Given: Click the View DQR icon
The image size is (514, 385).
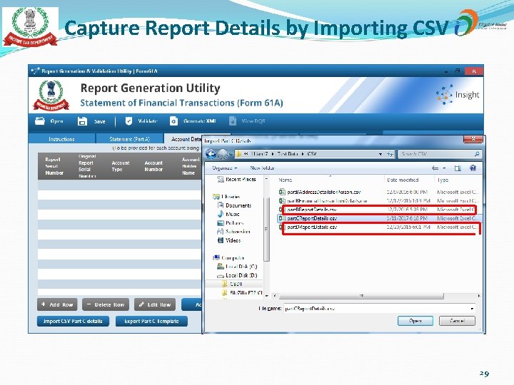Looking at the screenshot, I should click(233, 121).
